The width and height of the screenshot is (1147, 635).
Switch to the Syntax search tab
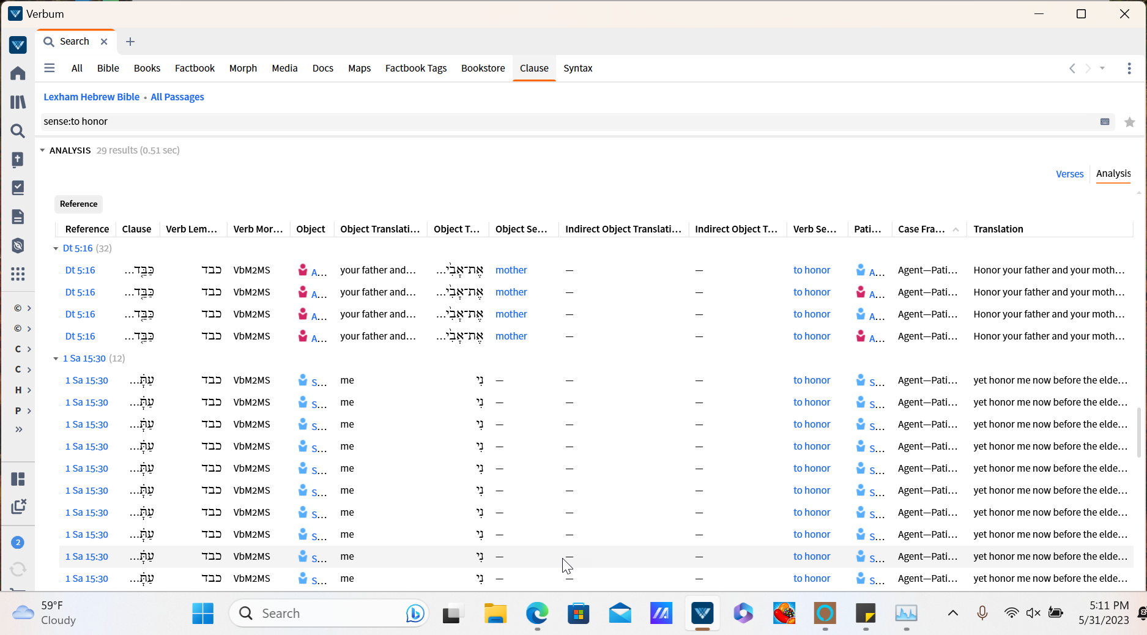[577, 69]
